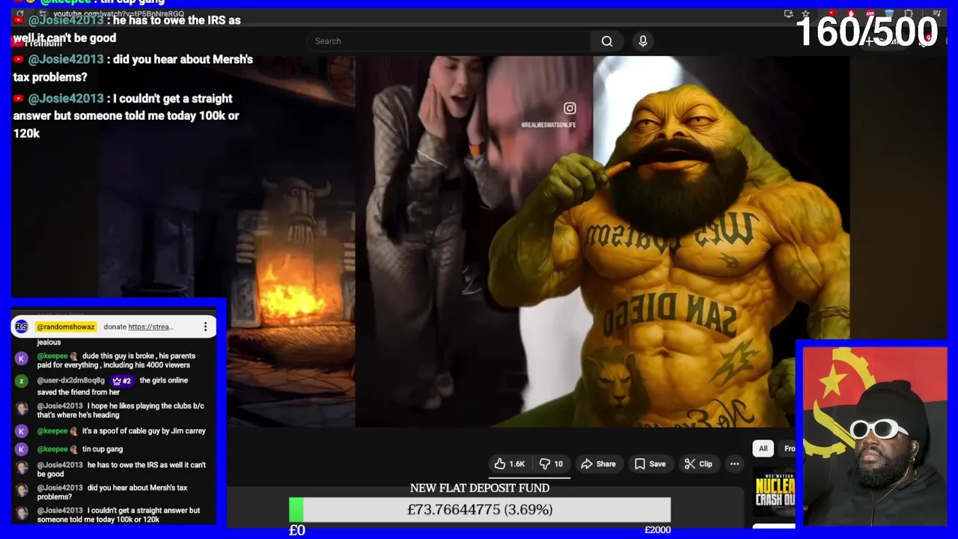Save the video to a playlist
958x539 pixels.
pyautogui.click(x=650, y=464)
